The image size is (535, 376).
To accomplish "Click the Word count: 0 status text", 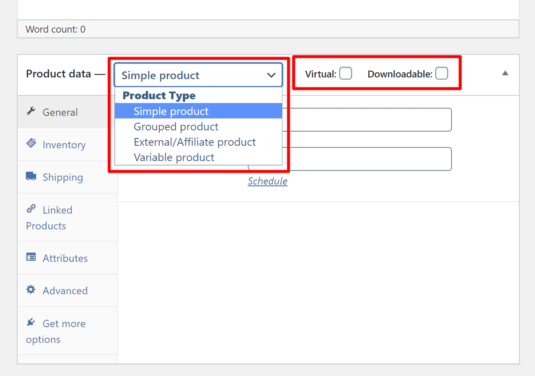I will pos(56,29).
